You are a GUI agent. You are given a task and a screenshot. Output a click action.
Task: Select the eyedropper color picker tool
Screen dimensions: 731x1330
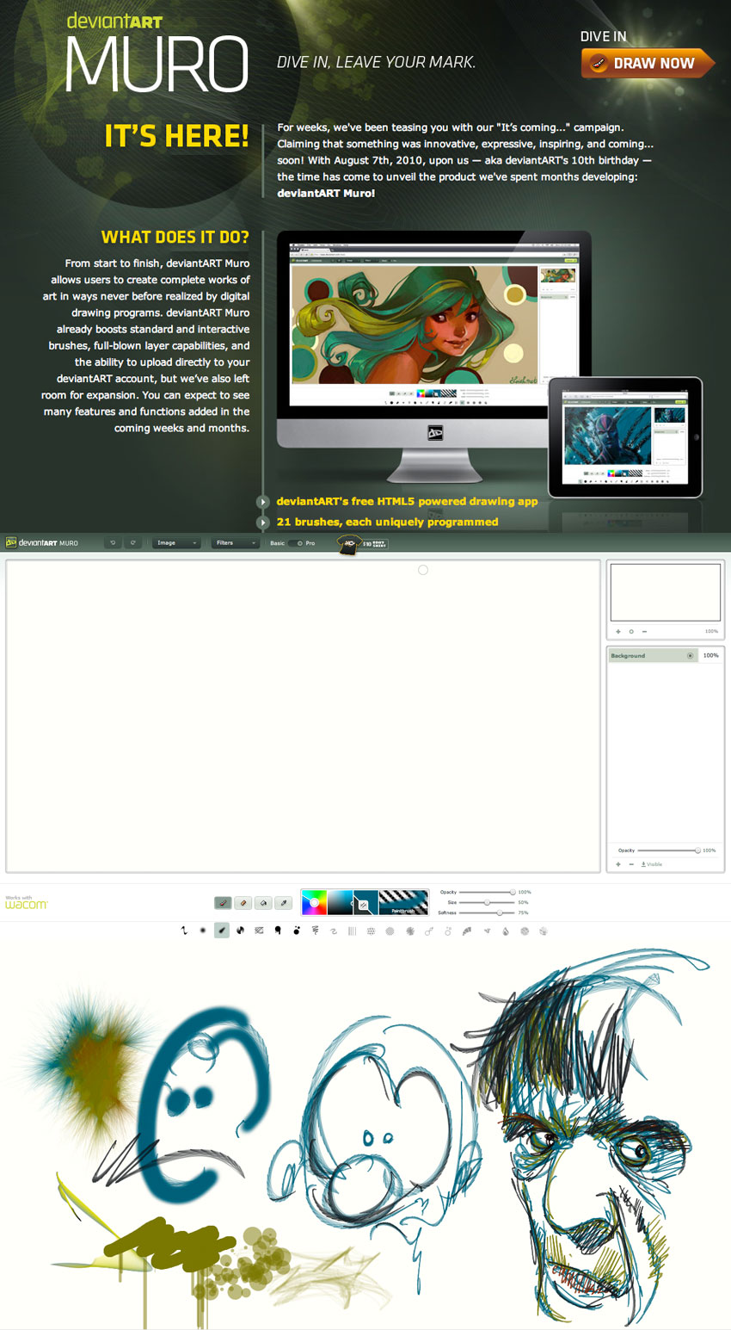tap(285, 903)
